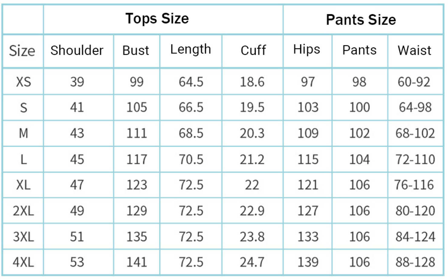
Task: Select the XS size row label
Action: 23,82
